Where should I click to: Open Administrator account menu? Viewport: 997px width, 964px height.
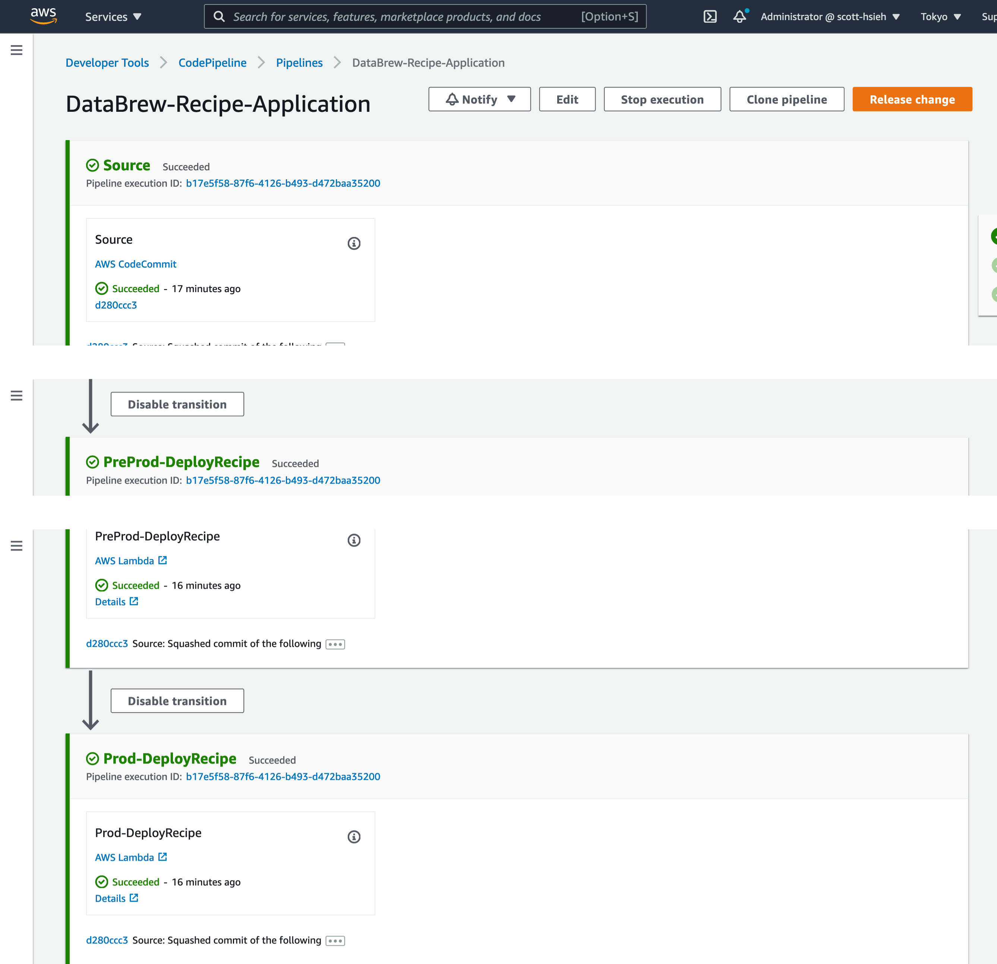coord(830,17)
